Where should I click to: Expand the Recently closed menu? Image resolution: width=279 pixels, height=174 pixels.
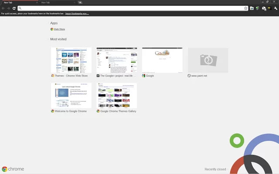215,169
